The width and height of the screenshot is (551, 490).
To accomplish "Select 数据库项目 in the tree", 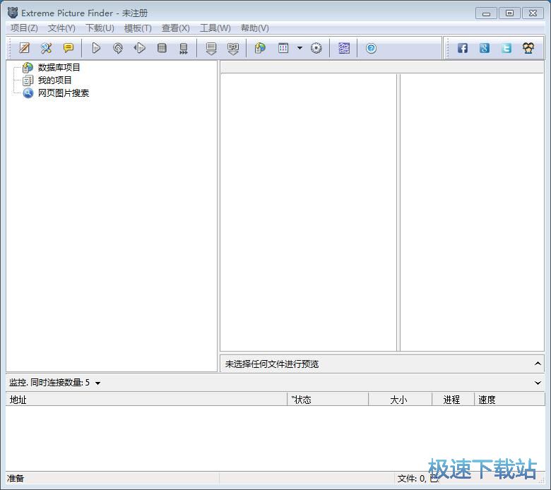I will click(59, 67).
